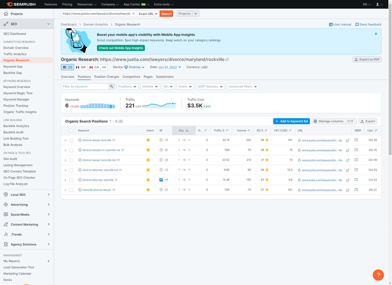The height and width of the screenshot is (285, 392).
Task: Switch to the Pages tab
Action: coord(148,77)
